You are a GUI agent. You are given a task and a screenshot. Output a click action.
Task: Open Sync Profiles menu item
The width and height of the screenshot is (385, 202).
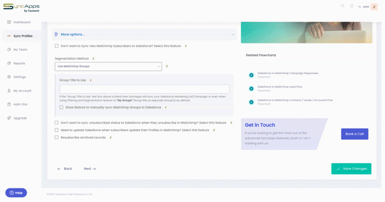(x=22, y=36)
